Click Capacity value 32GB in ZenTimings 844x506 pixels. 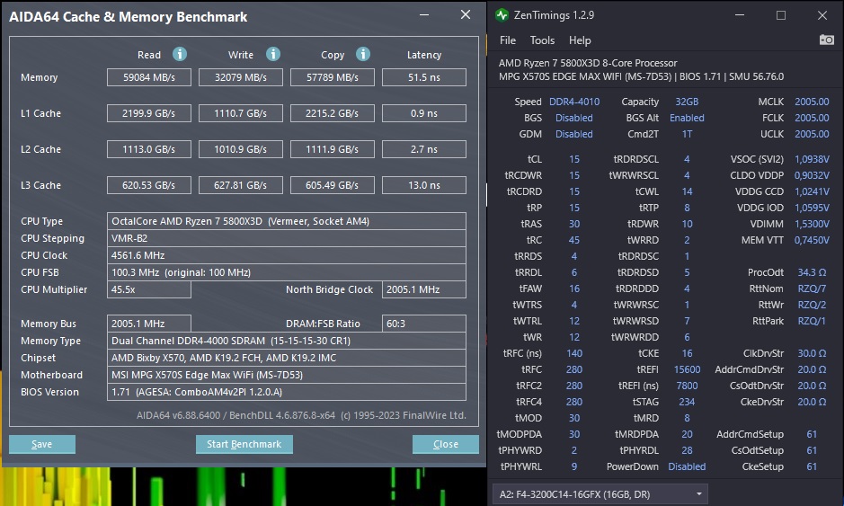point(687,102)
